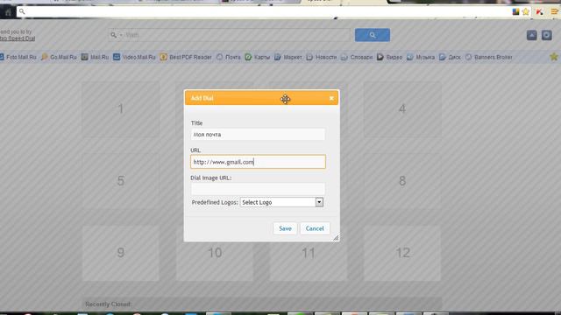Screen dimensions: 561x315
Task: Click the colored squares extension icon
Action: tap(515, 11)
